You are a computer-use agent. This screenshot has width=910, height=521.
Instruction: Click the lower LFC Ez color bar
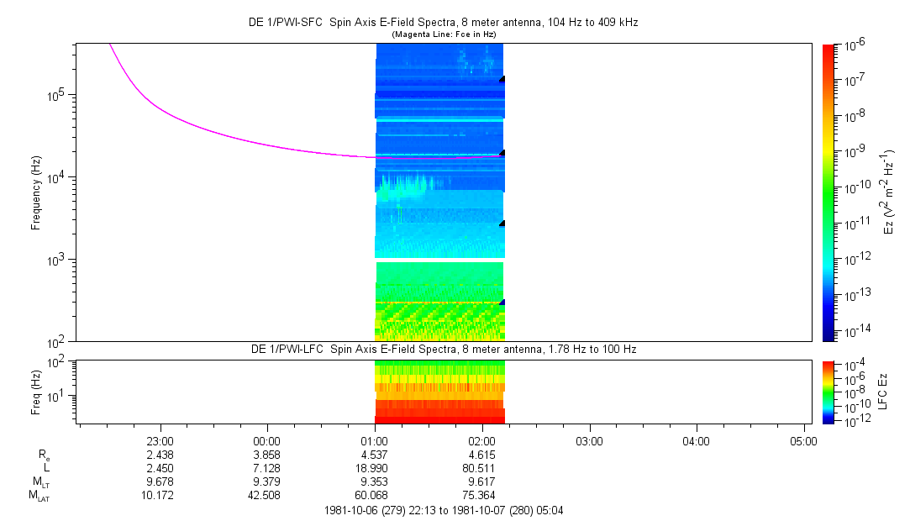pyautogui.click(x=829, y=392)
